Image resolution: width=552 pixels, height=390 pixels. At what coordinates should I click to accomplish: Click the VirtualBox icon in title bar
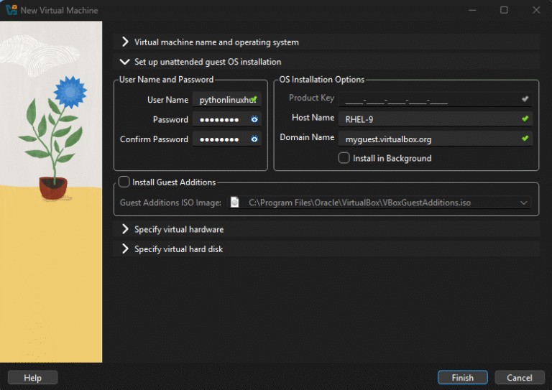(x=11, y=10)
